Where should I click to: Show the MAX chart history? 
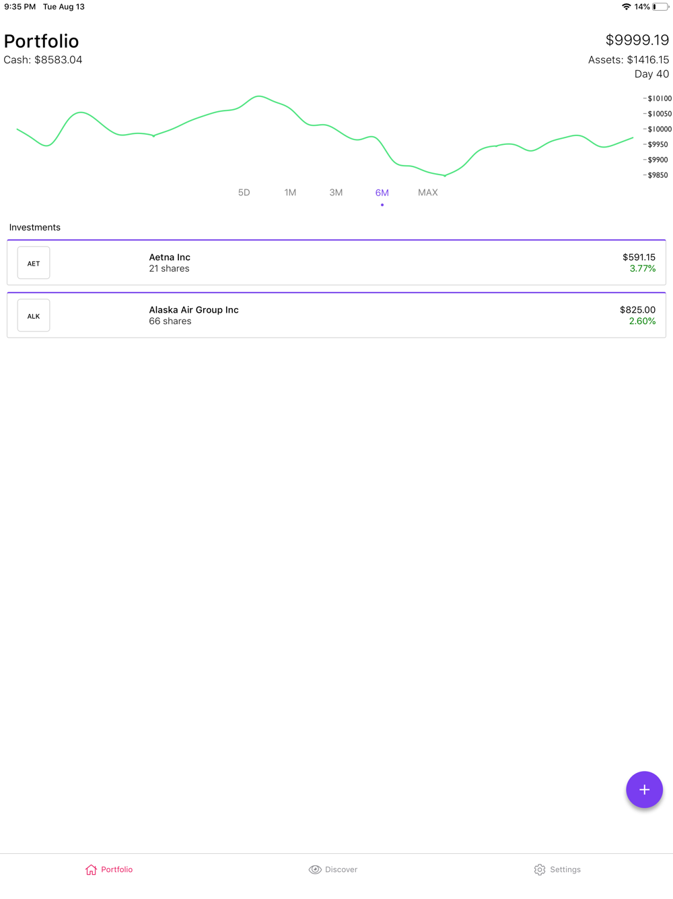tap(427, 193)
